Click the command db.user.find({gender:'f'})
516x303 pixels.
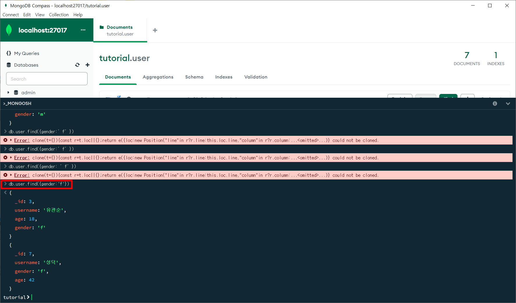39,184
